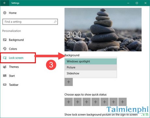
Task: Click the Background picture icon in sidebar
Action: 5,40
